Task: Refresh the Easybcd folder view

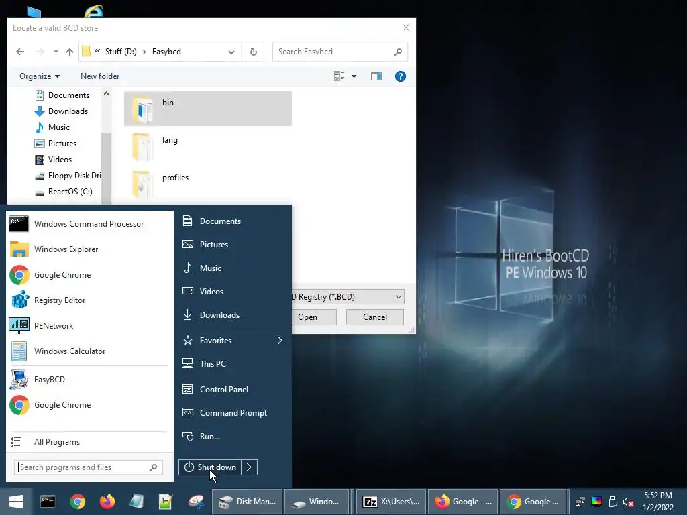Action: point(253,52)
